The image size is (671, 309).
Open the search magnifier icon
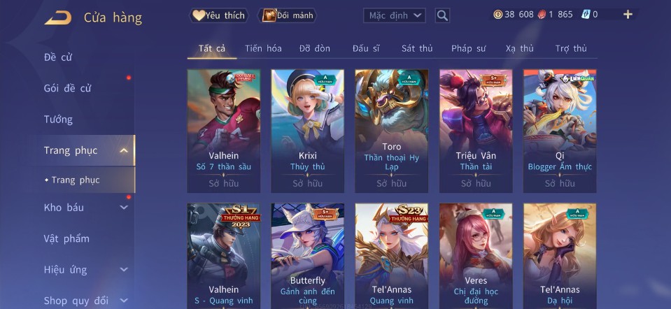pyautogui.click(x=442, y=16)
